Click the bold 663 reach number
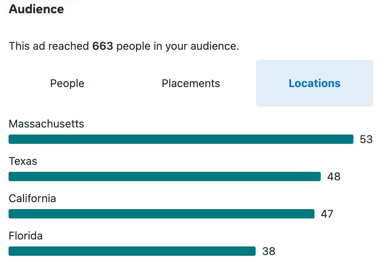 [x=102, y=46]
